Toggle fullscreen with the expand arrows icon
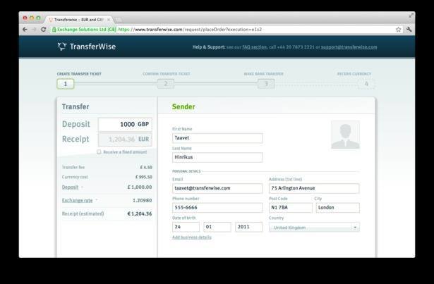Viewport: 434px width, 284px height. (x=411, y=16)
